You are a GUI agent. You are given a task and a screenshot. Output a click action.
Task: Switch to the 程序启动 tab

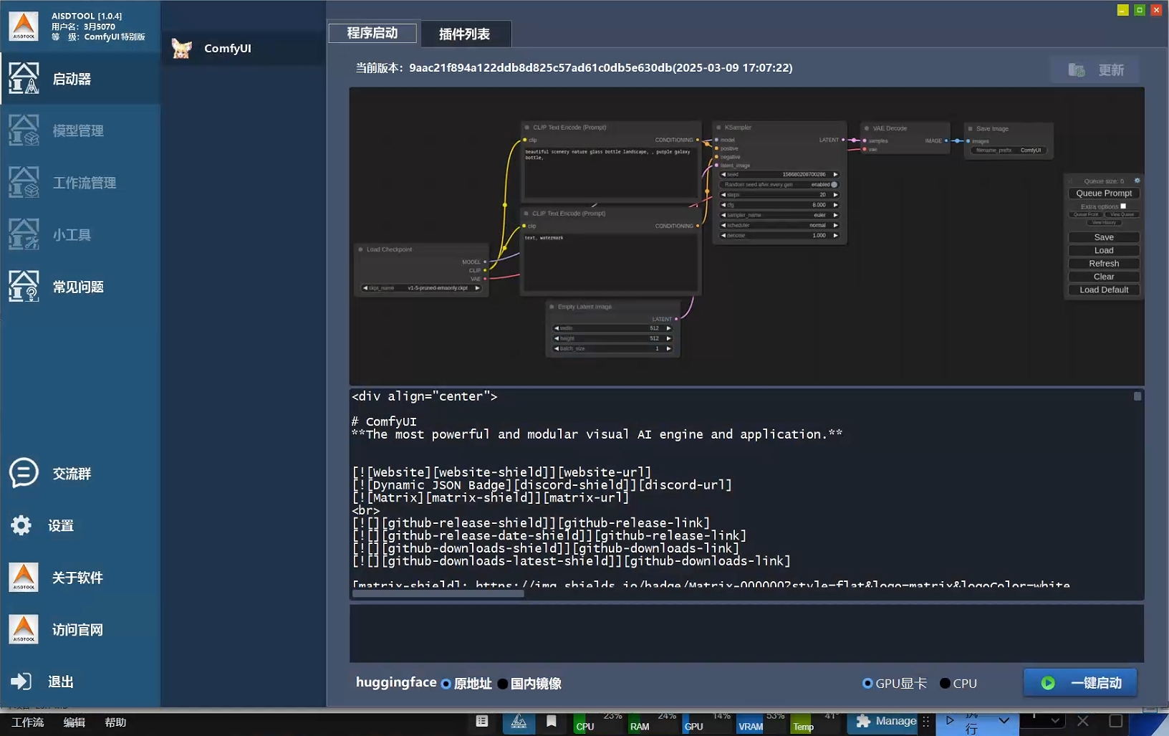(x=372, y=33)
